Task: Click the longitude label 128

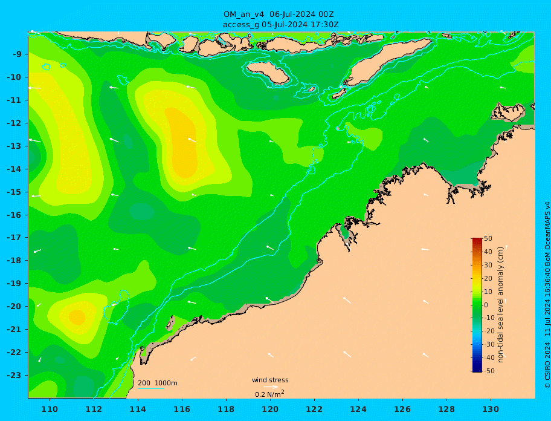Action: pos(446,409)
